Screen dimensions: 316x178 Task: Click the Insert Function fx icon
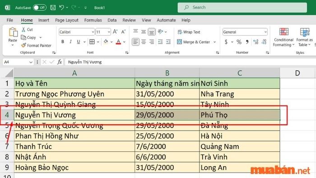(x=60, y=62)
